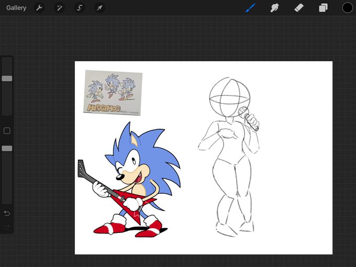Image resolution: width=356 pixels, height=267 pixels.
Task: Open the Adjustments magic wand menu
Action: 60,8
